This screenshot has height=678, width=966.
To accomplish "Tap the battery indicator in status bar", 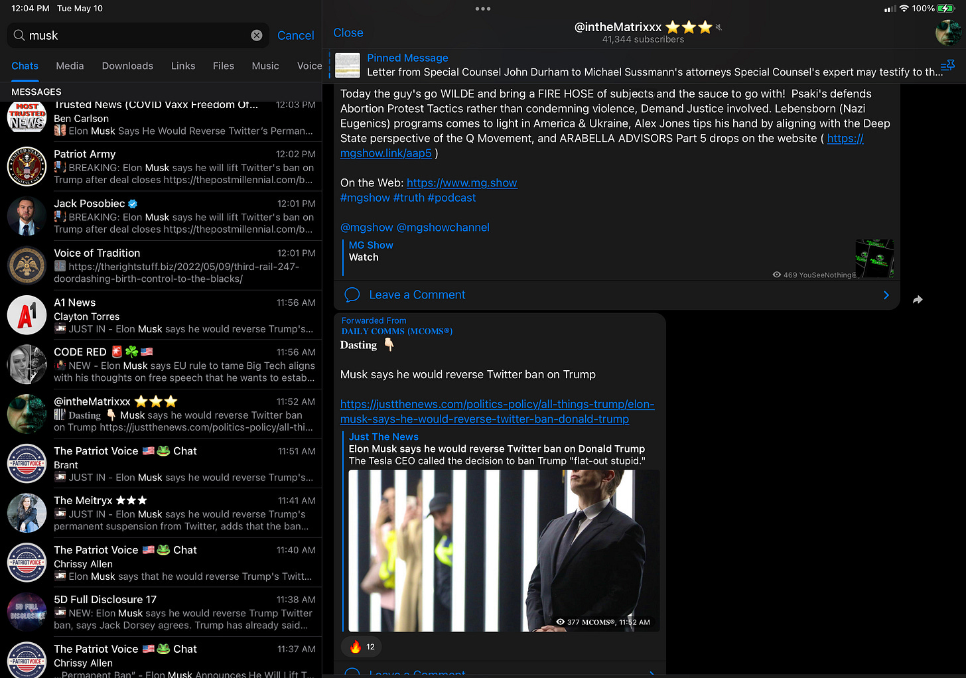I will (x=946, y=9).
